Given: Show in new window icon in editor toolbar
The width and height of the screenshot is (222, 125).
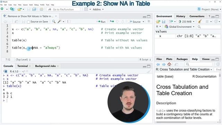Looking at the screenshot, I should pos(16,22).
